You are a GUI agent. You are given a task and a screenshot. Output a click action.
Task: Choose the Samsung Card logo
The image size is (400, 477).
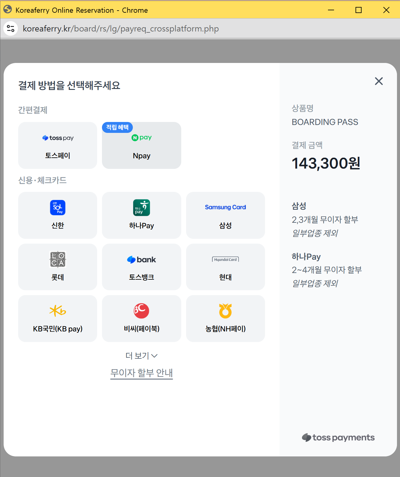pyautogui.click(x=225, y=207)
